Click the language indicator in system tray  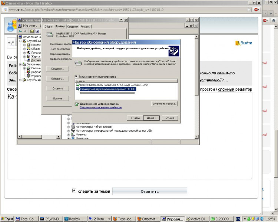[x=238, y=219]
